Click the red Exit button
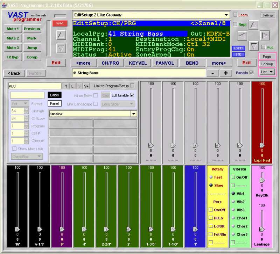The height and width of the screenshot is (254, 280). pyautogui.click(x=246, y=63)
